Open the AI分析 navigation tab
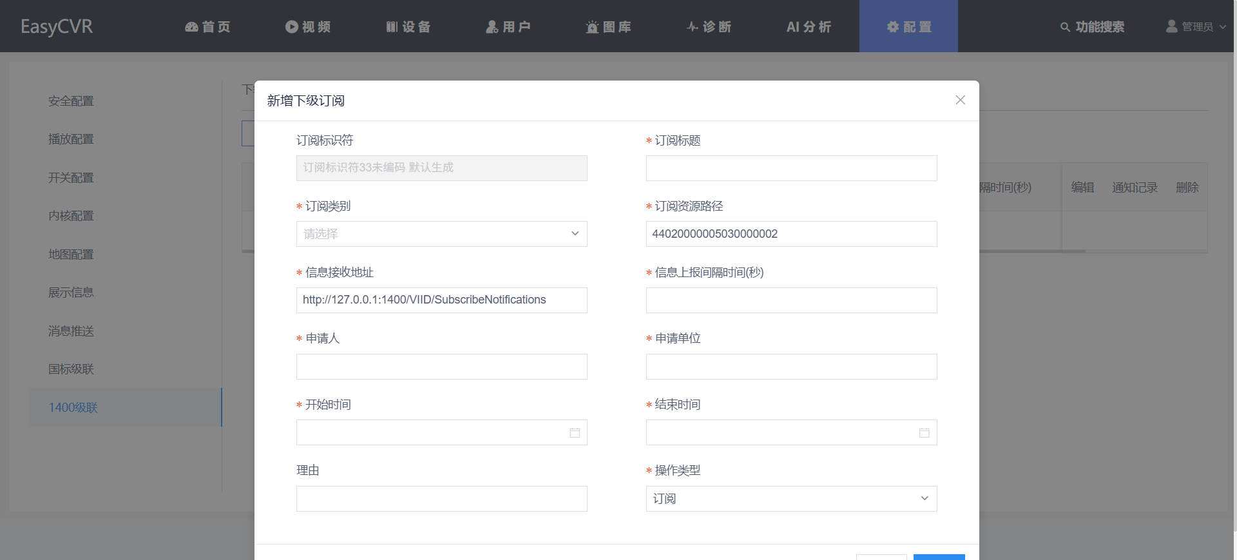The image size is (1237, 560). [x=809, y=26]
